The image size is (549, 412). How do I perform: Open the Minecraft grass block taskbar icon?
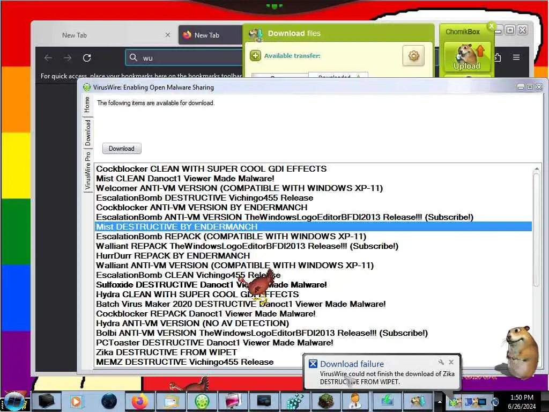pyautogui.click(x=326, y=401)
